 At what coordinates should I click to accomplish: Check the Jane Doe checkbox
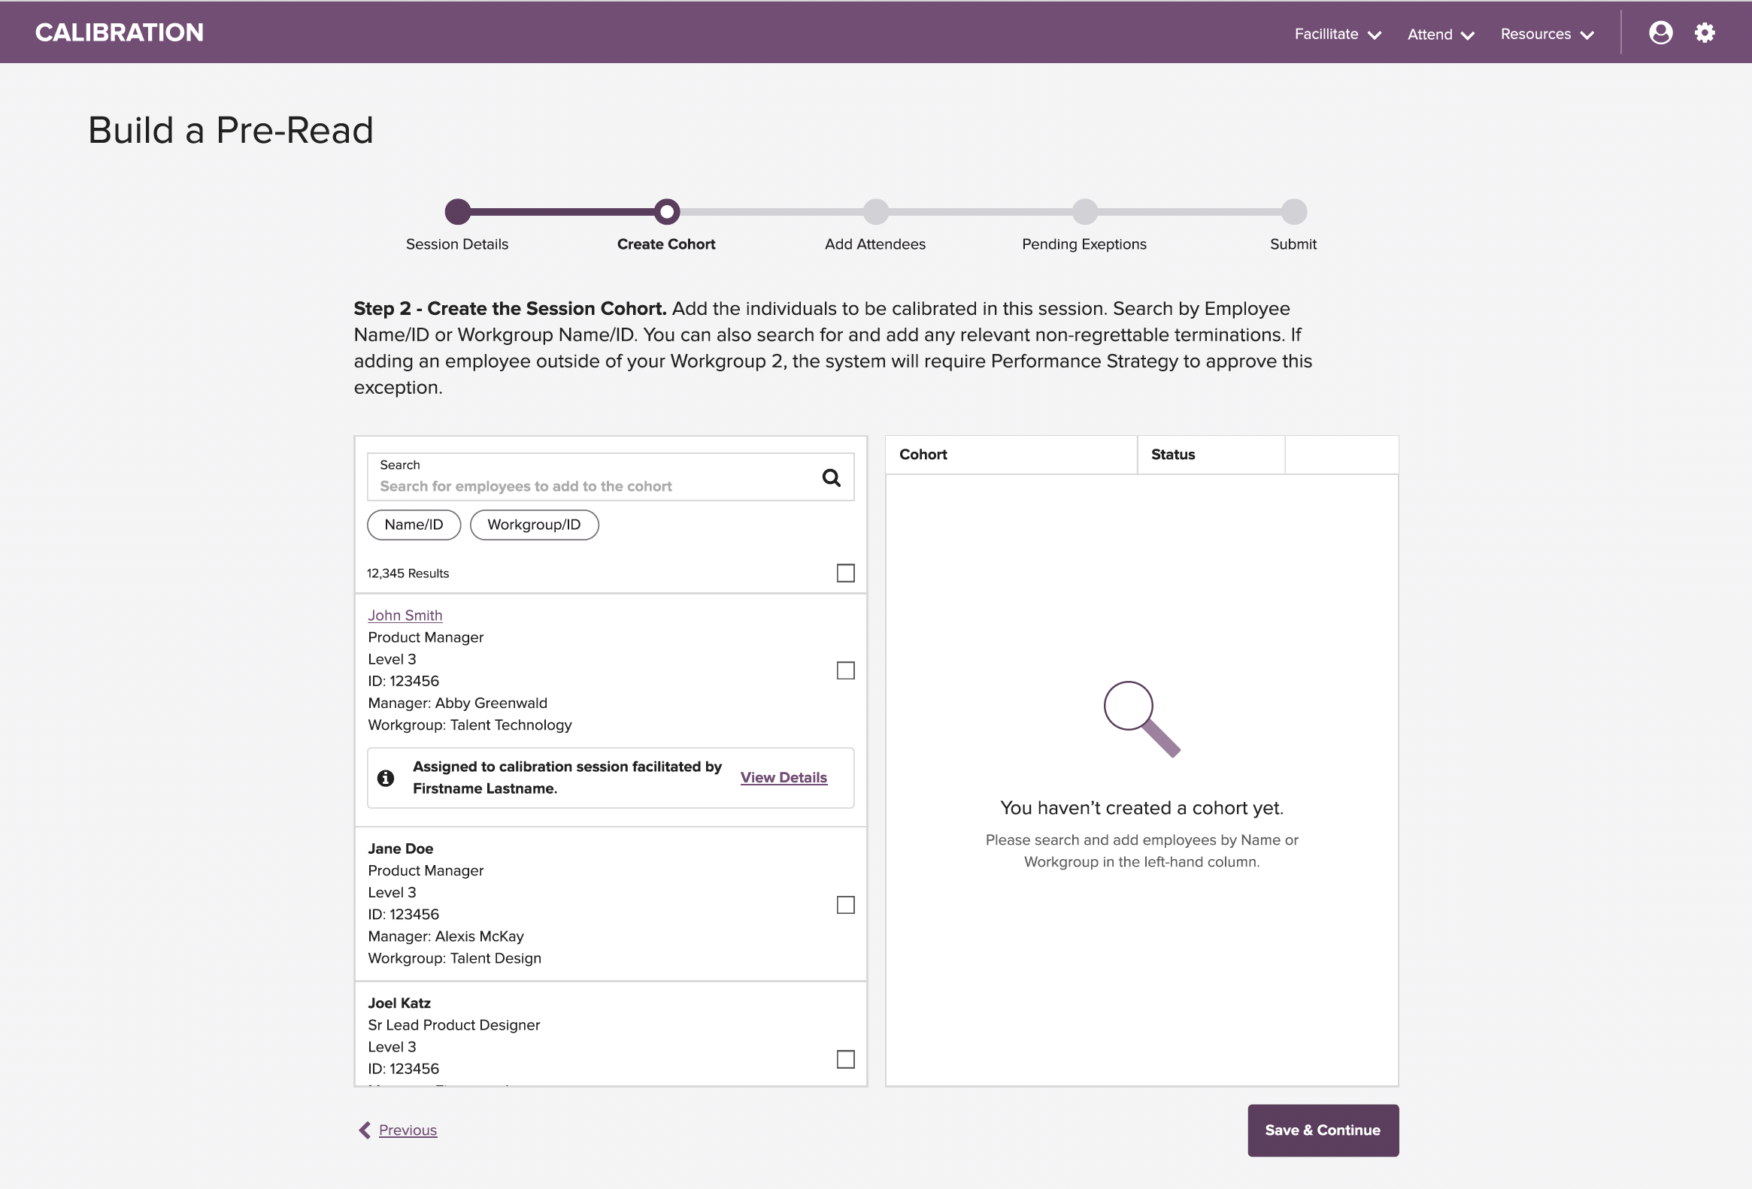[x=845, y=905]
